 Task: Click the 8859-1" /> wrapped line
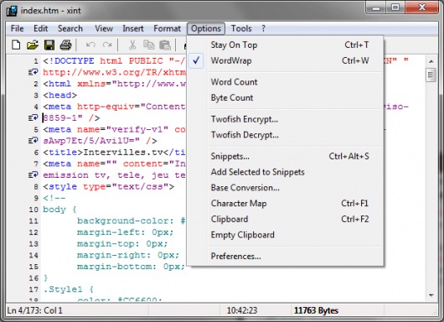pos(71,118)
